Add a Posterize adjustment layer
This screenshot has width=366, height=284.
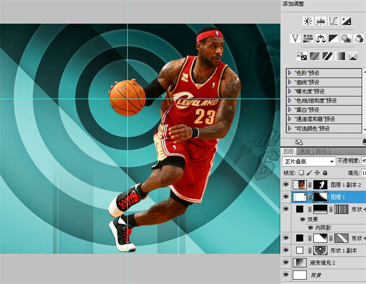tap(314, 56)
